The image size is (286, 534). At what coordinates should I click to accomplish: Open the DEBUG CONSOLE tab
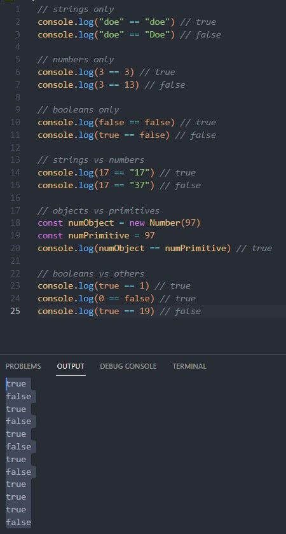[128, 366]
